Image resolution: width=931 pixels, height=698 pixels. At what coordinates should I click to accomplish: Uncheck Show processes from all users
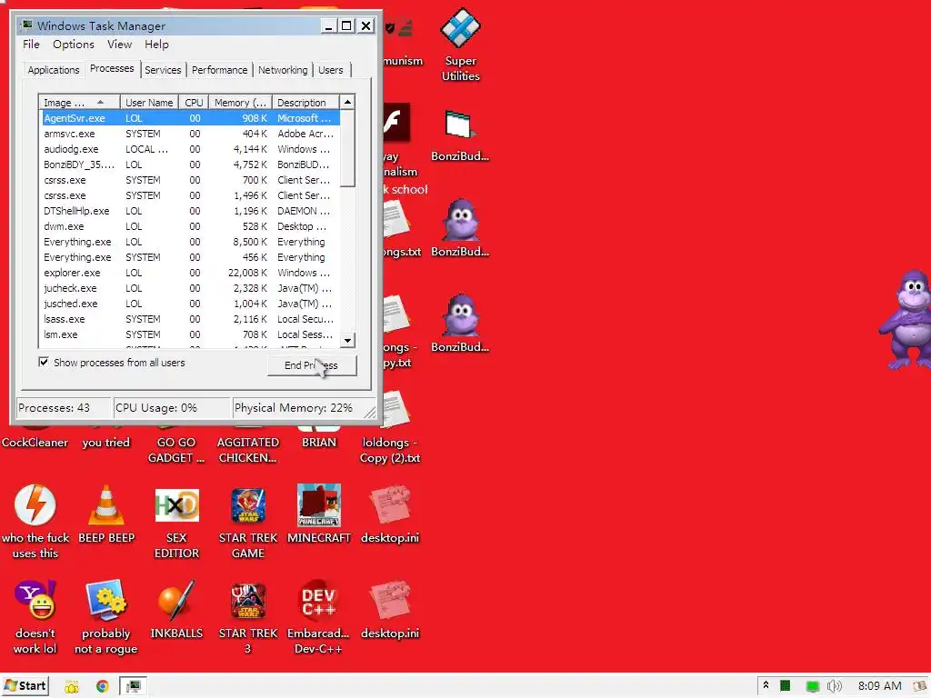[x=44, y=362]
